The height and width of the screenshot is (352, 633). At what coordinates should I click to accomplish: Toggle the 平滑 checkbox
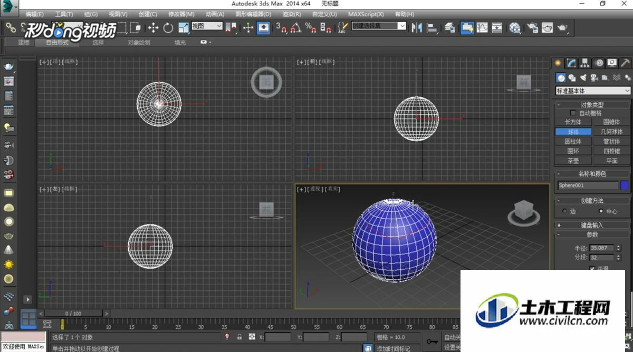coord(592,268)
